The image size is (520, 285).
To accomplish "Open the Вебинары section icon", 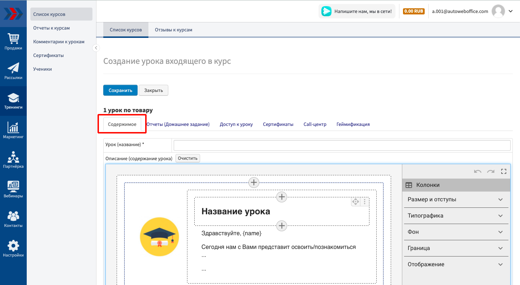I will tap(13, 189).
